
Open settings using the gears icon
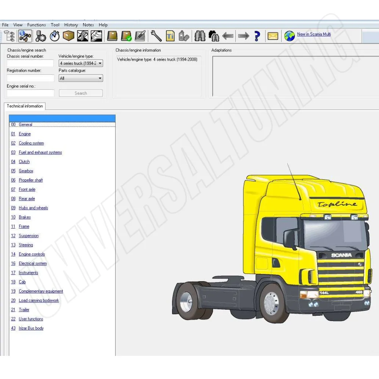coord(40,35)
